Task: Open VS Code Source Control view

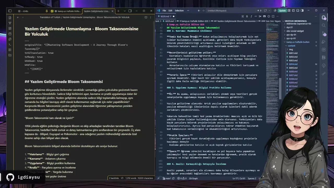Action: pyautogui.click(x=324, y=34)
